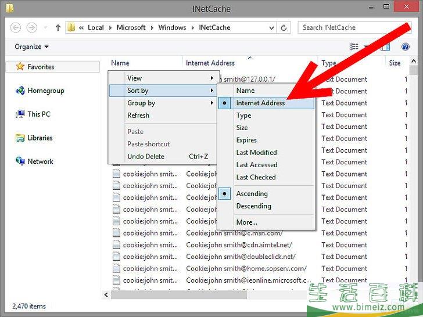Screen dimensions: 423x317
Task: Select Favorites in navigation pane
Action: [x=53, y=67]
